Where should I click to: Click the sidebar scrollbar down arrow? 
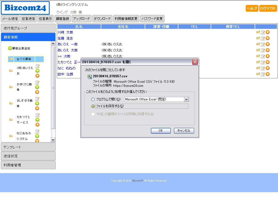(53, 140)
